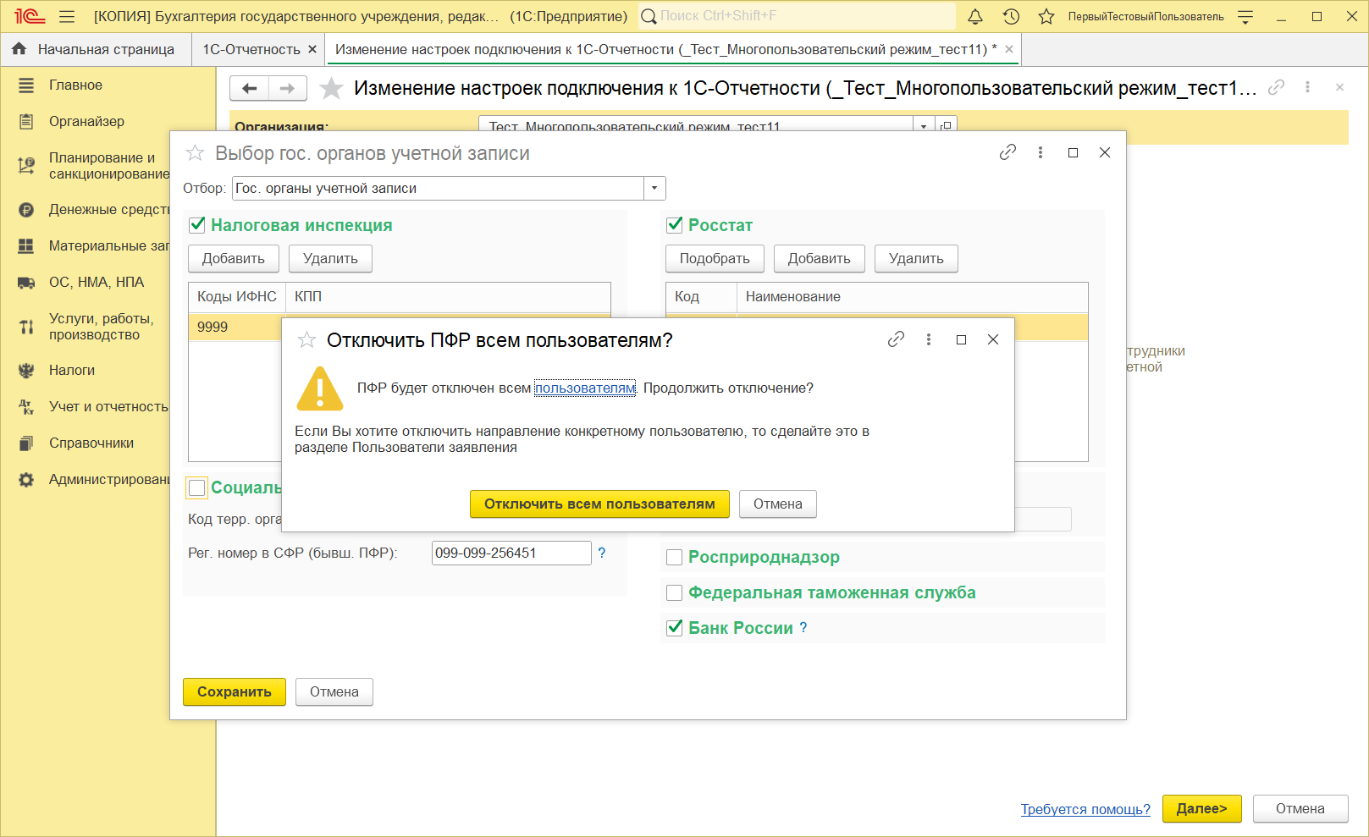Image resolution: width=1369 pixels, height=837 pixels.
Task: Open three-dot menu in Отключить ПФР dialog
Action: (x=929, y=339)
